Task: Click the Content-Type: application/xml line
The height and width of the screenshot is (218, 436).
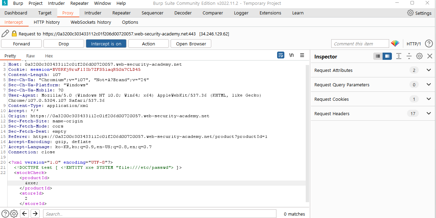Action: pyautogui.click(x=48, y=106)
